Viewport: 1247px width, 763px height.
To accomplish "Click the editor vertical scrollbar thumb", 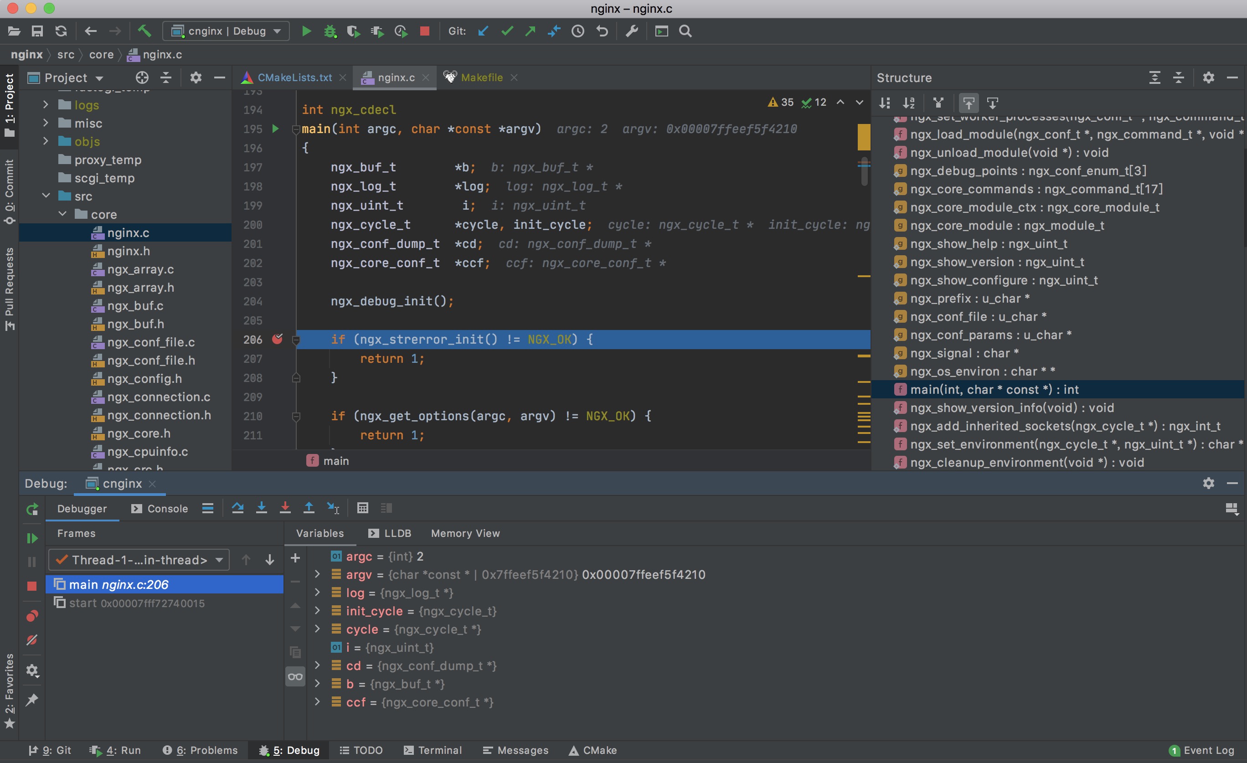I will (864, 172).
